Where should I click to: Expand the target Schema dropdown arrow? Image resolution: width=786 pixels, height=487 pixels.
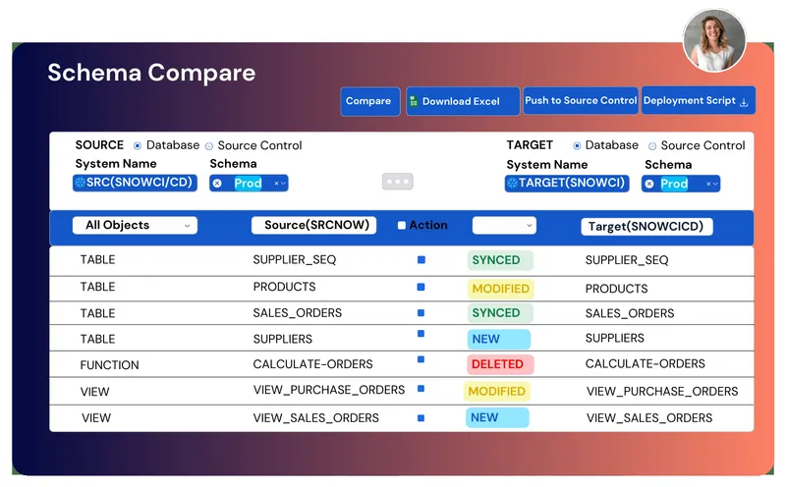click(716, 184)
